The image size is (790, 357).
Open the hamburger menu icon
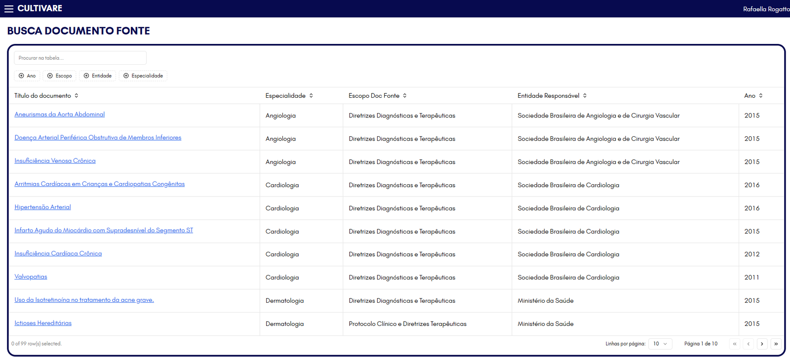9,9
